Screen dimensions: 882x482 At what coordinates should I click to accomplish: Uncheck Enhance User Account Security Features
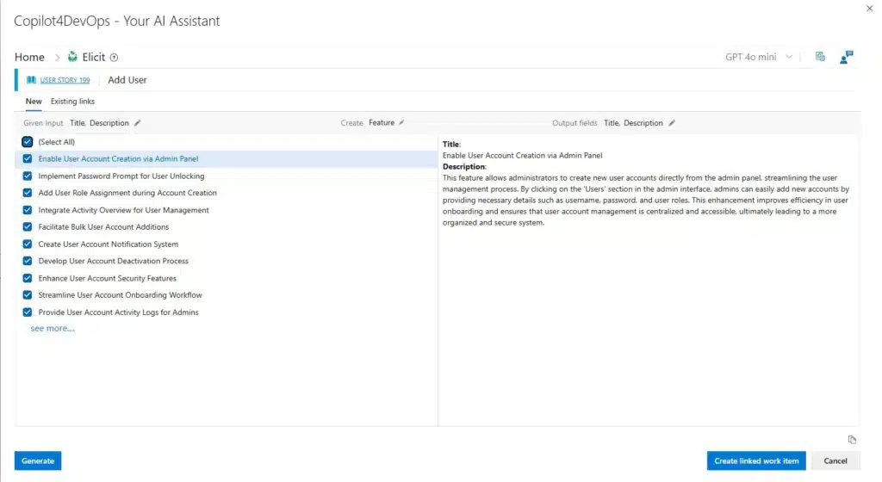28,278
